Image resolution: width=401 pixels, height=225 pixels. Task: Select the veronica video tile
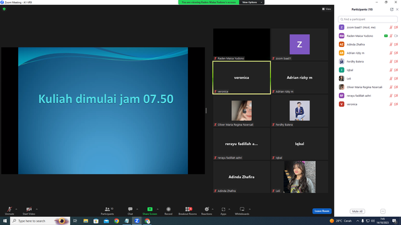(241, 77)
